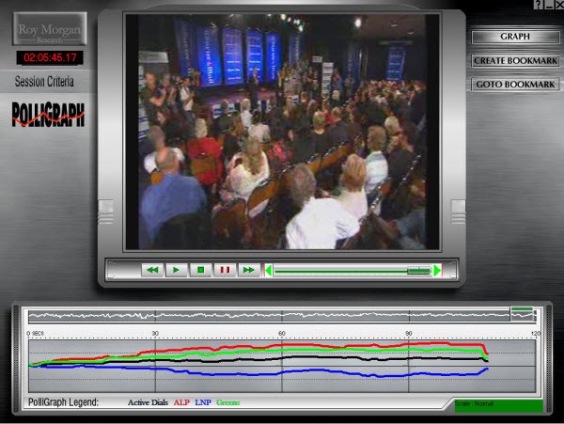Click the PolliGraph logo

[x=48, y=114]
